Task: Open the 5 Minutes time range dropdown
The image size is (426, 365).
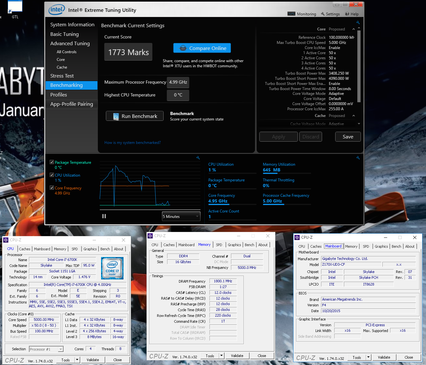Action: point(181,216)
